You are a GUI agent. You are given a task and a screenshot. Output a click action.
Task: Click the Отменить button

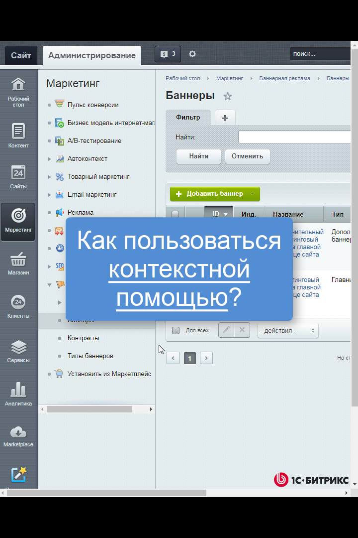[247, 156]
